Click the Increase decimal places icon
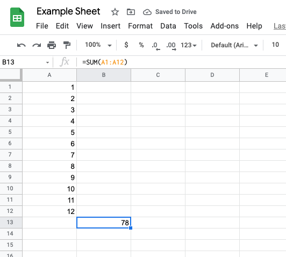The height and width of the screenshot is (257, 286). (171, 46)
